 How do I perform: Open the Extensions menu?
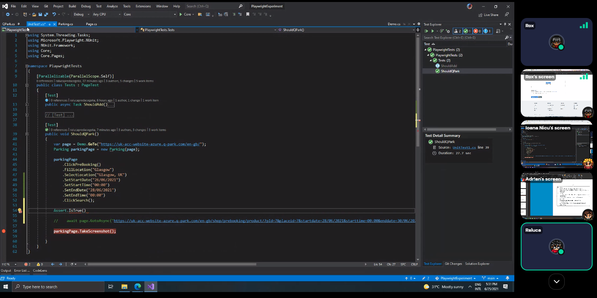click(143, 6)
